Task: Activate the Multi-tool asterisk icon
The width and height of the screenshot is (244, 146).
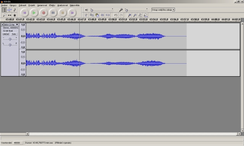Action: click(x=15, y=15)
